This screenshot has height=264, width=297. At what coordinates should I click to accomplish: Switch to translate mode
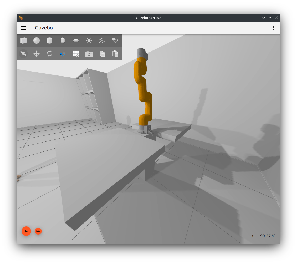37,54
